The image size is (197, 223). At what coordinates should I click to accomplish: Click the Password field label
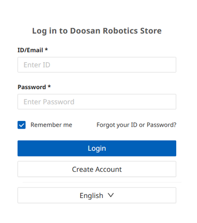pyautogui.click(x=32, y=87)
